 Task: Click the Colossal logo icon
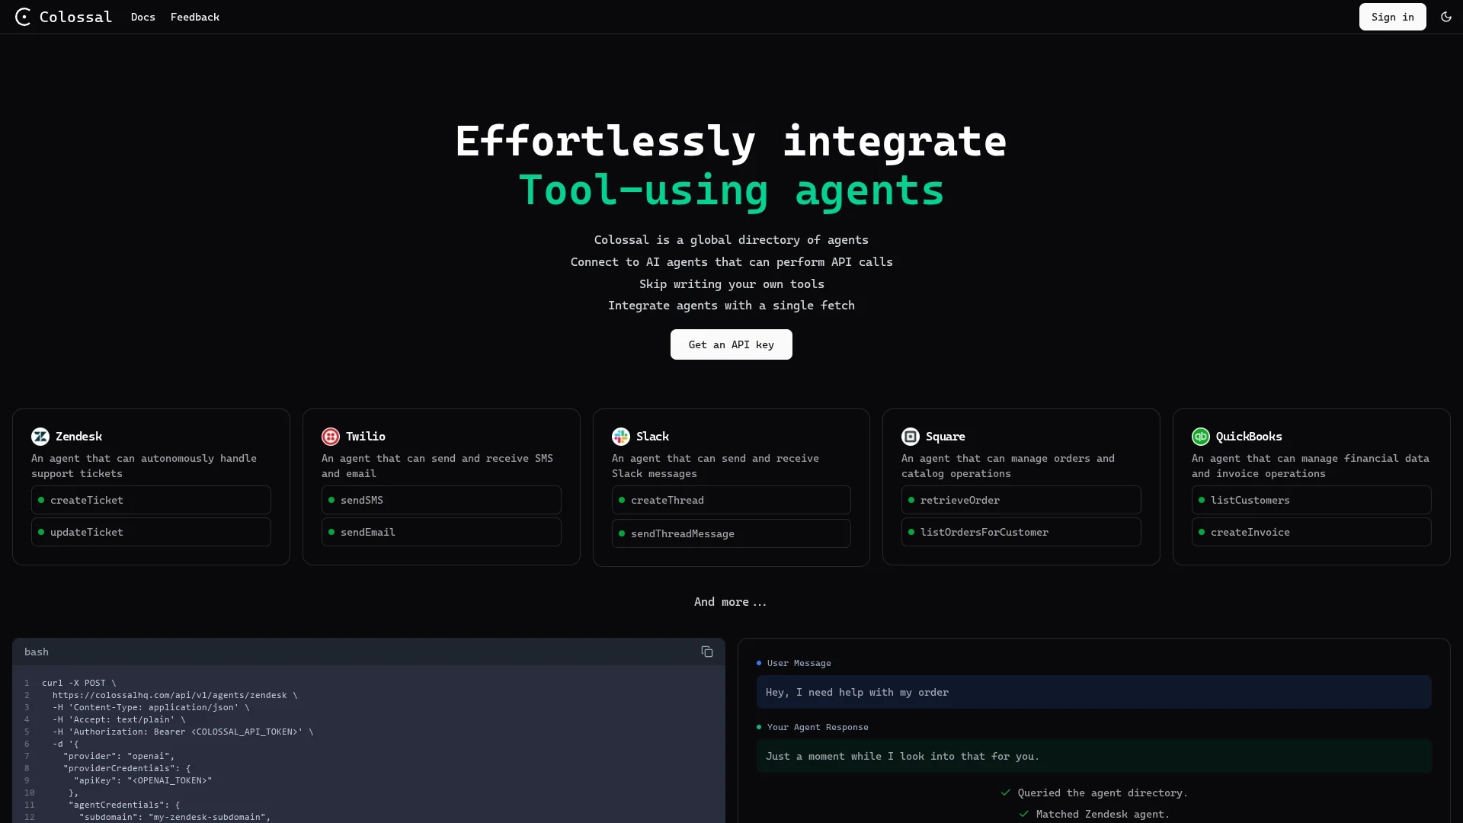(23, 17)
